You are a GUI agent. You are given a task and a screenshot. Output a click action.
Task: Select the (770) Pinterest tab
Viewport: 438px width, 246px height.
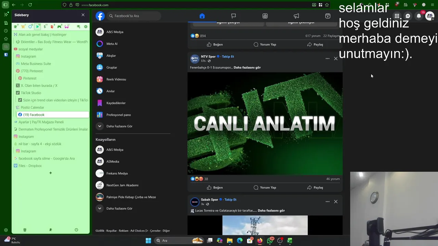[52, 71]
